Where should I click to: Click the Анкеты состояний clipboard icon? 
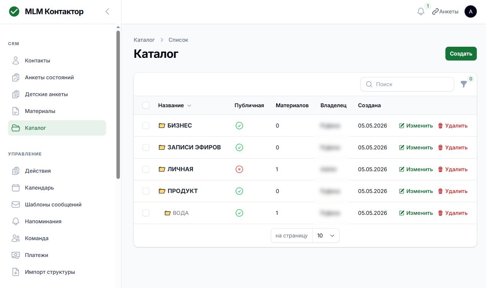coord(16,77)
